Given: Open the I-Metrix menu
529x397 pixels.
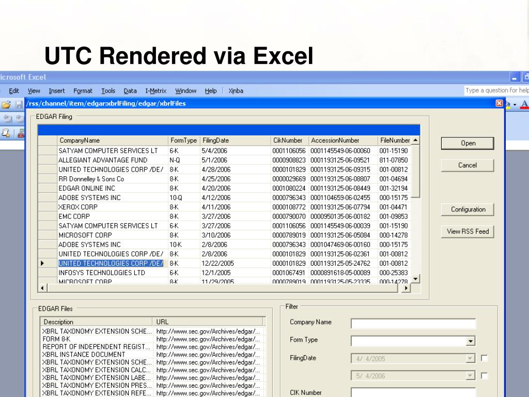Looking at the screenshot, I should [156, 91].
